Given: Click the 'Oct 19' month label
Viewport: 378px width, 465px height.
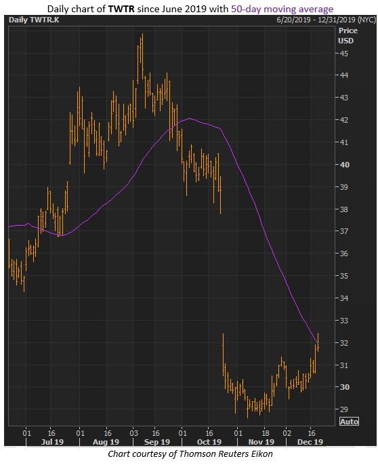Looking at the screenshot, I should click(209, 442).
